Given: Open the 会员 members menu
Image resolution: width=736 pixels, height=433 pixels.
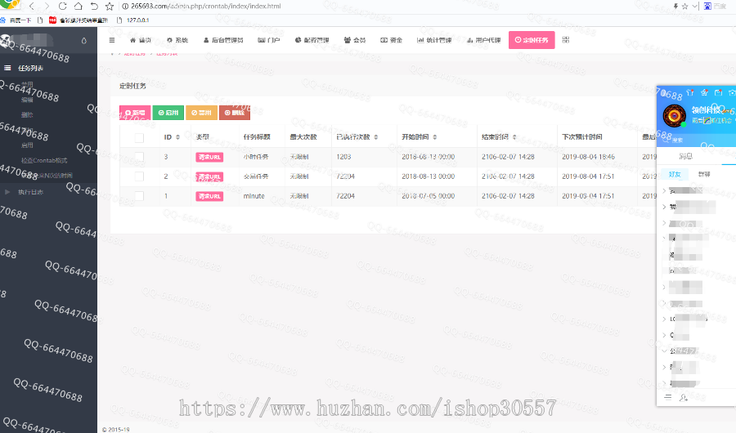Looking at the screenshot, I should pyautogui.click(x=354, y=40).
